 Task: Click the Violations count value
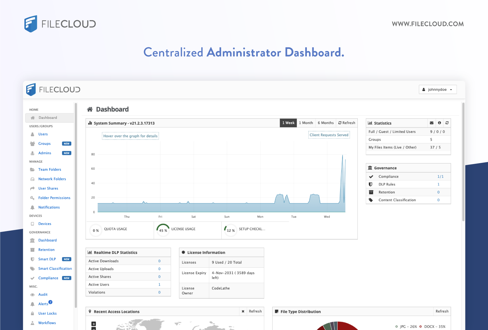pos(159,292)
